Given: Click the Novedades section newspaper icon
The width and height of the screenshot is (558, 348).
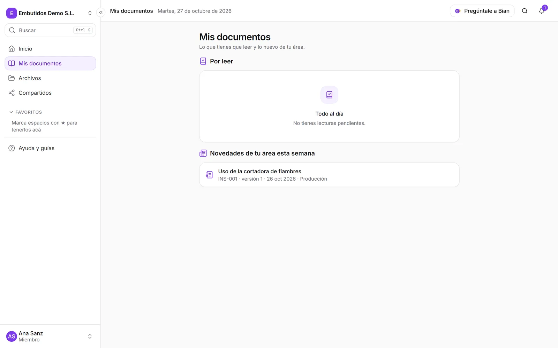Looking at the screenshot, I should coord(203,153).
